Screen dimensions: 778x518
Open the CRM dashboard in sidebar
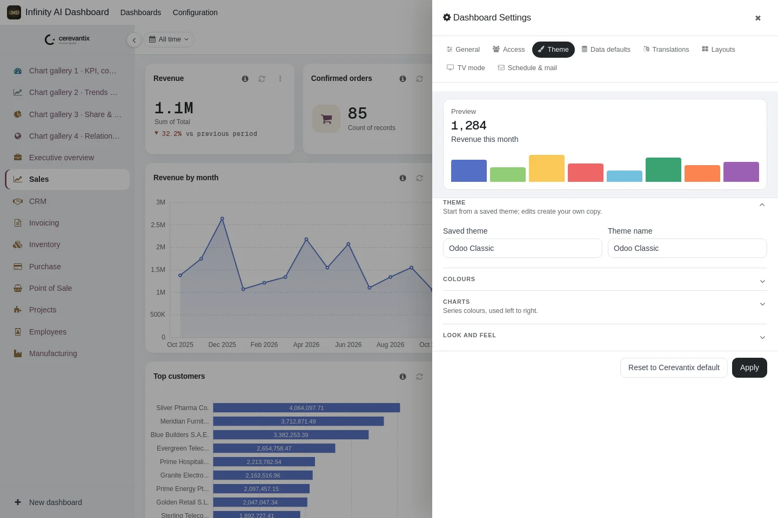click(x=68, y=201)
